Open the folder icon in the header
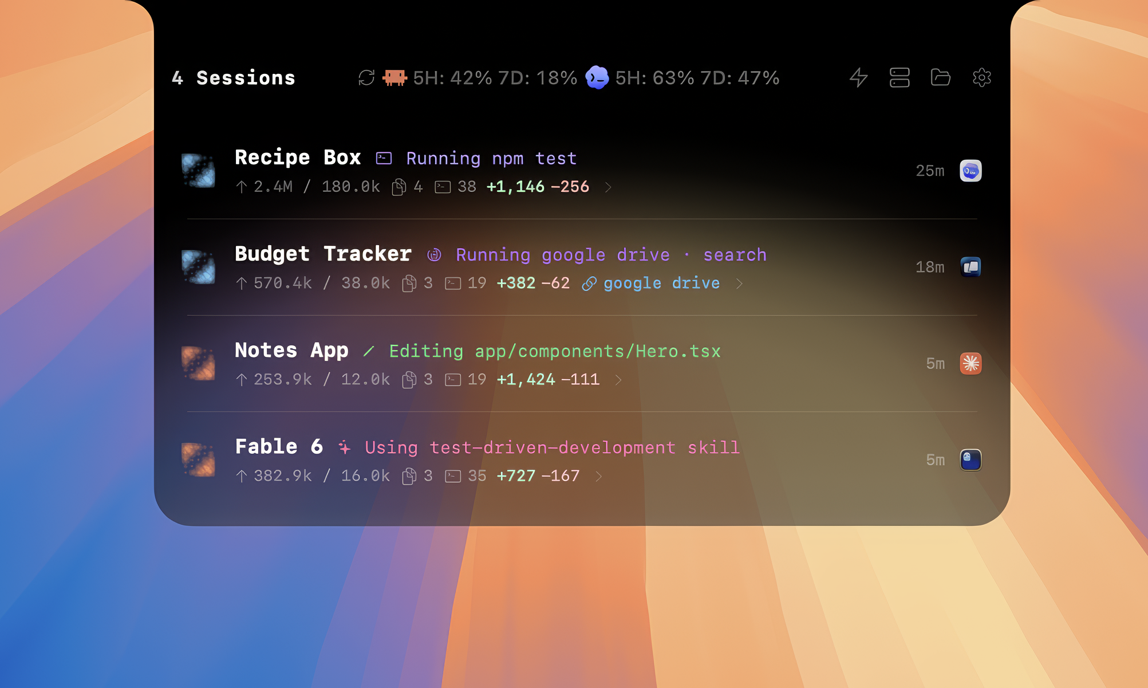The width and height of the screenshot is (1148, 688). coord(940,77)
